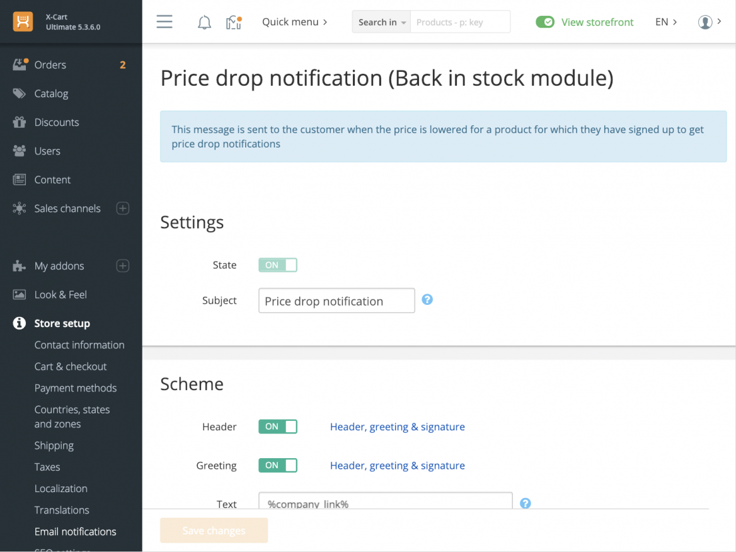
Task: Open the Content section
Action: [52, 180]
